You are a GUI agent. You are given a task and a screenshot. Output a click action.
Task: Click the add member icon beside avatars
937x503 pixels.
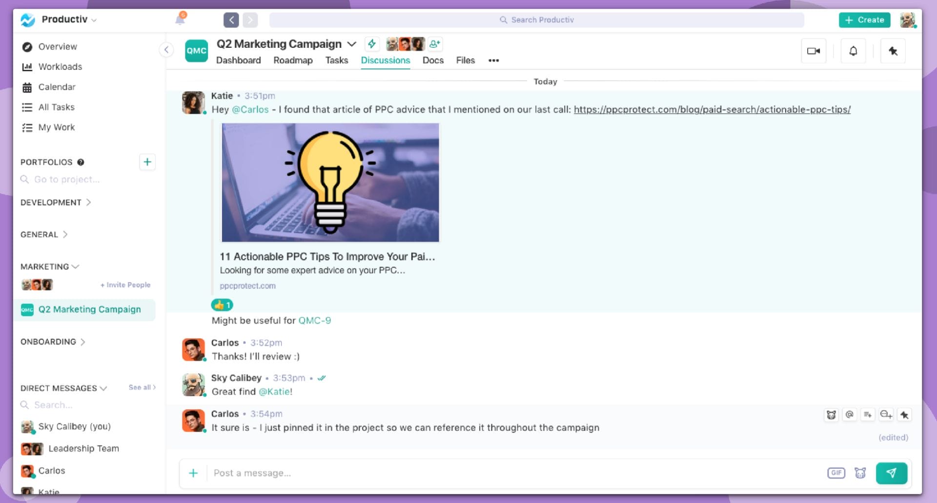[435, 44]
